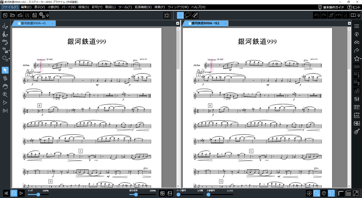Switch to the 銀河鉄道999A→S tab
The height and width of the screenshot is (198, 362).
pyautogui.click(x=33, y=23)
